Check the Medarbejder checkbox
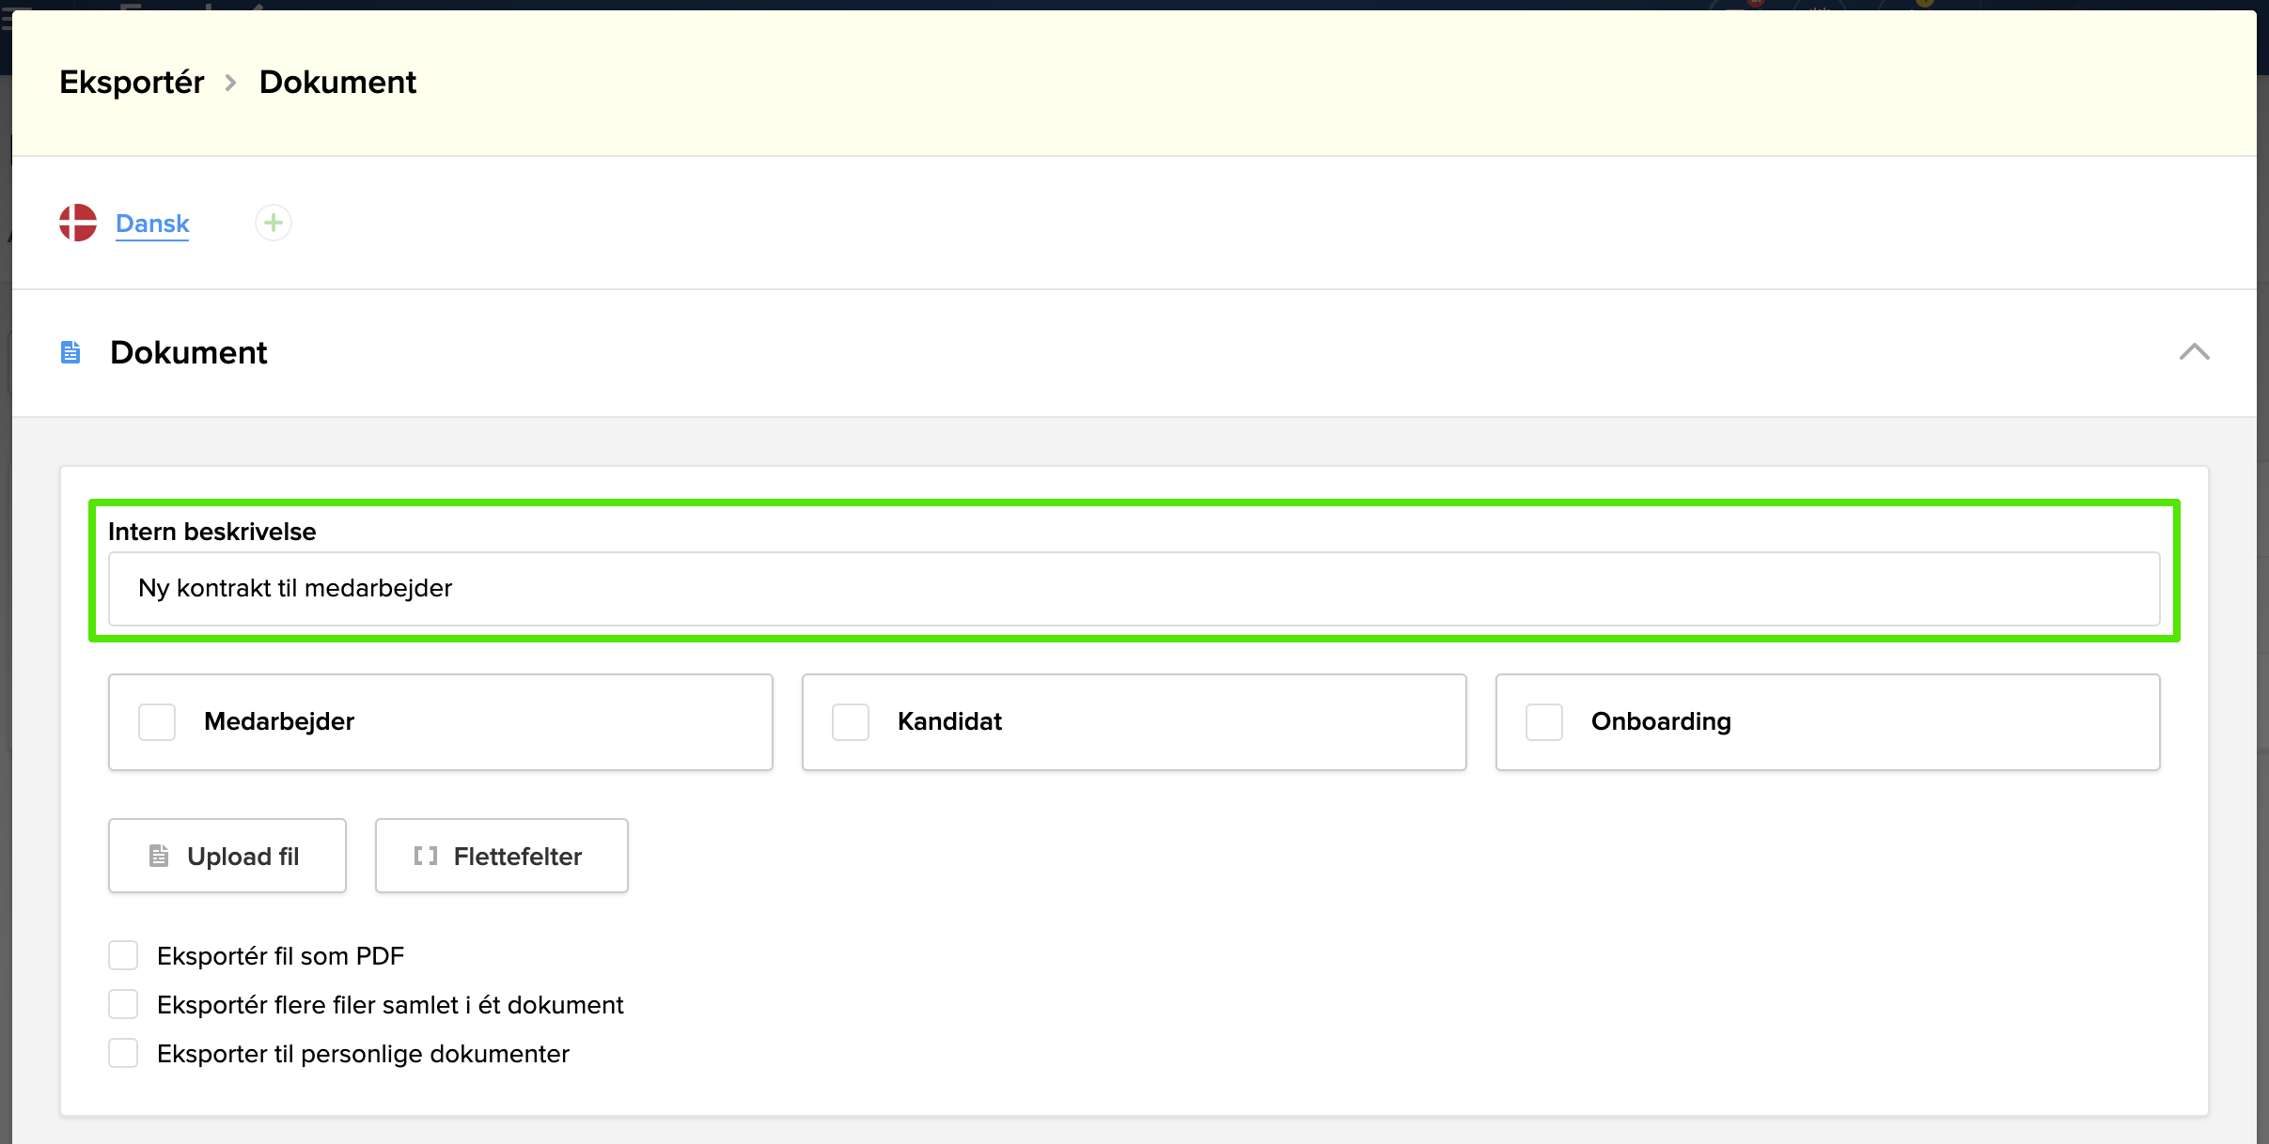 pos(157,722)
